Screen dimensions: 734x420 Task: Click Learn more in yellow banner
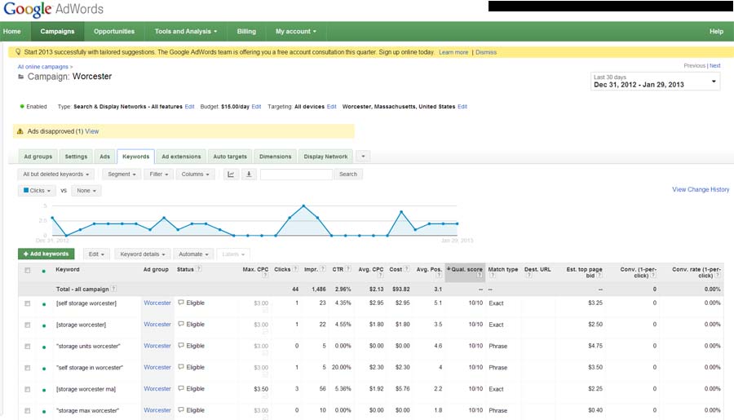coord(453,52)
